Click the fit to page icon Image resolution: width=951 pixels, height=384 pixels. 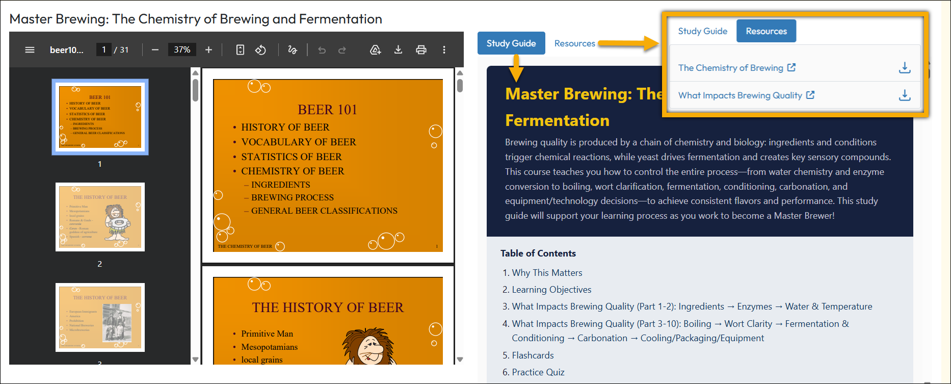[240, 49]
